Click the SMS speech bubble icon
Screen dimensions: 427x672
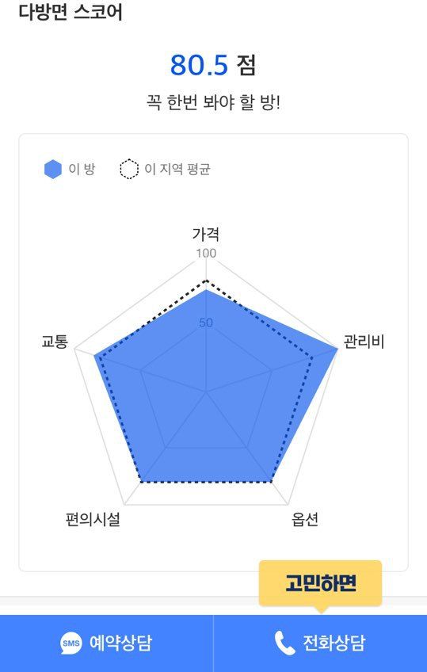pos(71,643)
